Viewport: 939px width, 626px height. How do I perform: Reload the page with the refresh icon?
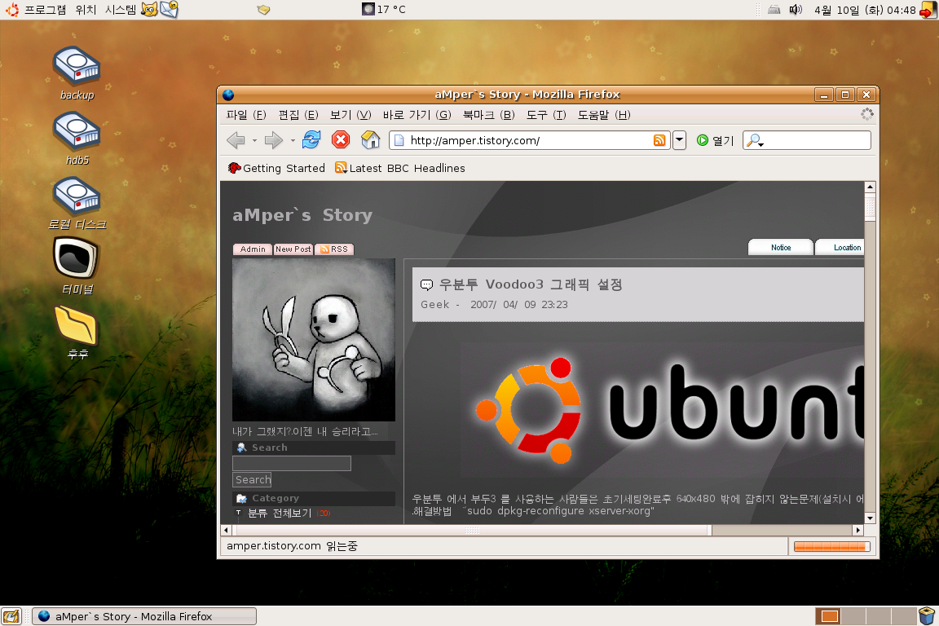click(311, 139)
